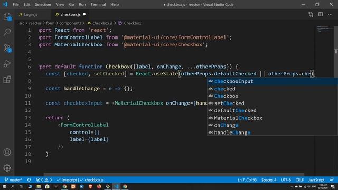Open the Terminal menu
The image size is (338, 190).
pos(98,4)
